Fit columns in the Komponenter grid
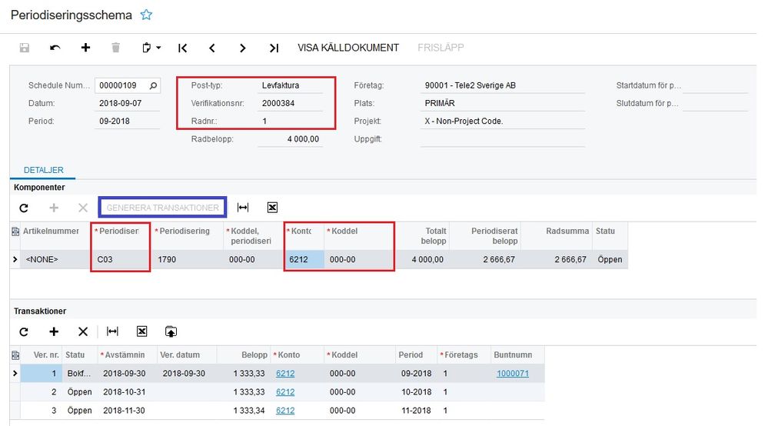This screenshot has width=768, height=426. (x=243, y=208)
